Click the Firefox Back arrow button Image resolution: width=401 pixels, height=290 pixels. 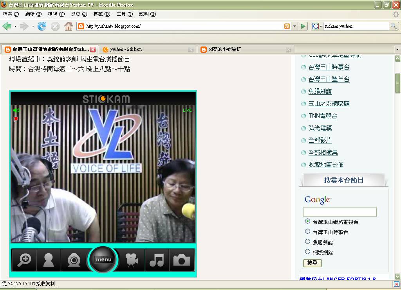coord(7,26)
